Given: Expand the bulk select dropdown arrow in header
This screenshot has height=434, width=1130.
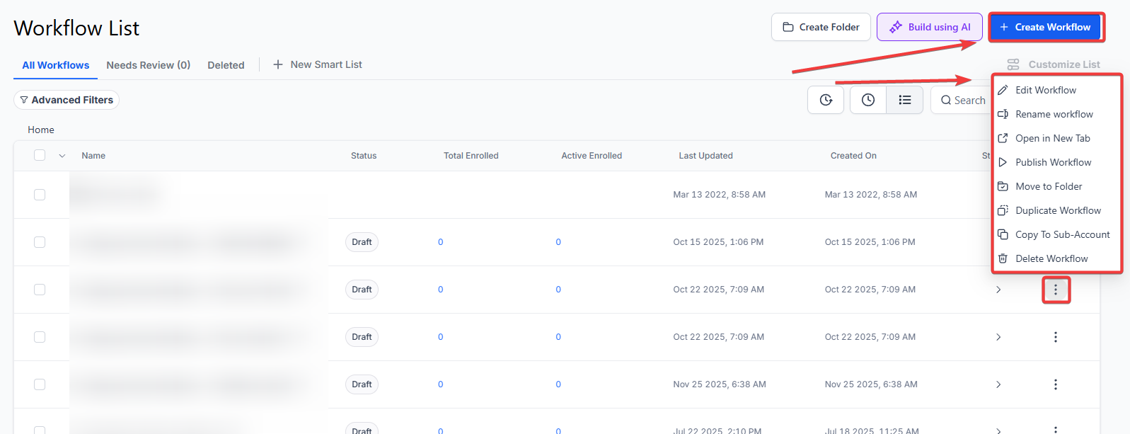Looking at the screenshot, I should pos(62,156).
